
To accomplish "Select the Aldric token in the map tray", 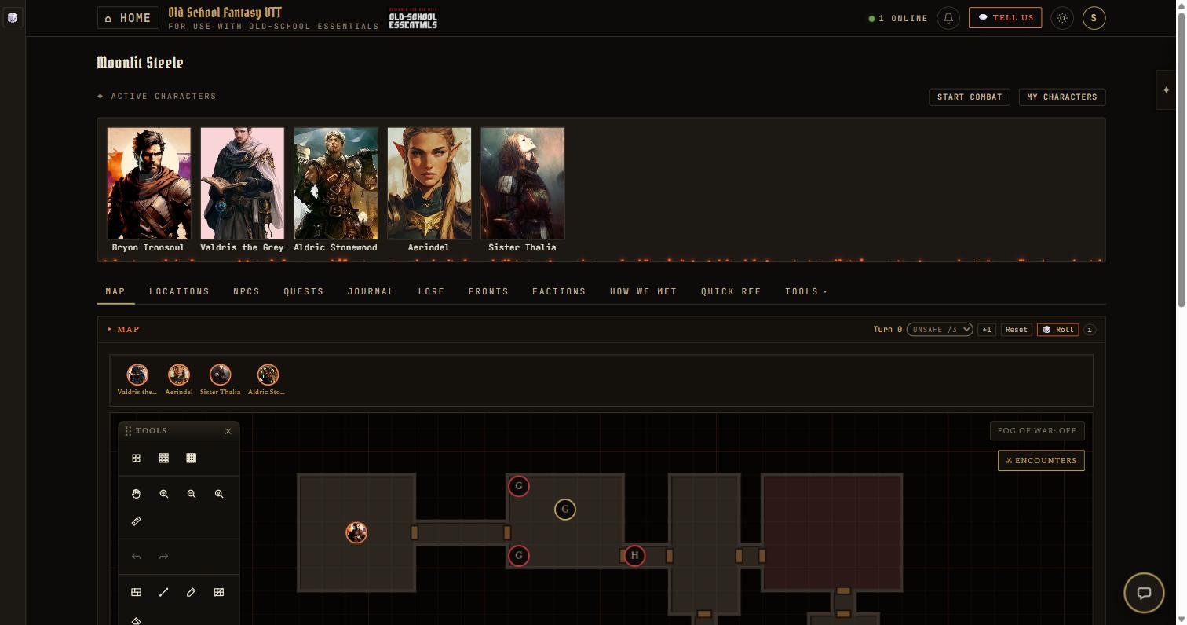I will pyautogui.click(x=268, y=375).
